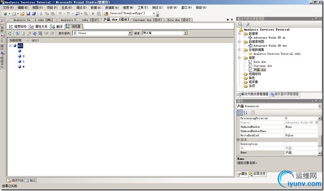The height and width of the screenshot is (191, 324).
Task: Start debugging with green play icon
Action: click(93, 14)
